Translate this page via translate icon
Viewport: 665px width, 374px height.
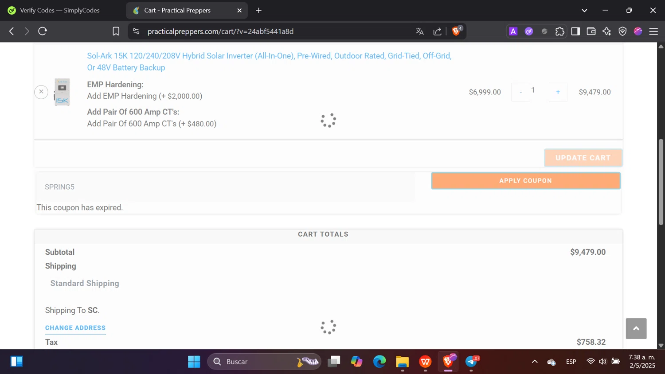420,31
